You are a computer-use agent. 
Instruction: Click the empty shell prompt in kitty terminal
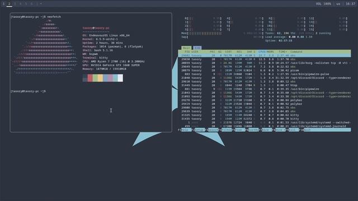click(28, 92)
